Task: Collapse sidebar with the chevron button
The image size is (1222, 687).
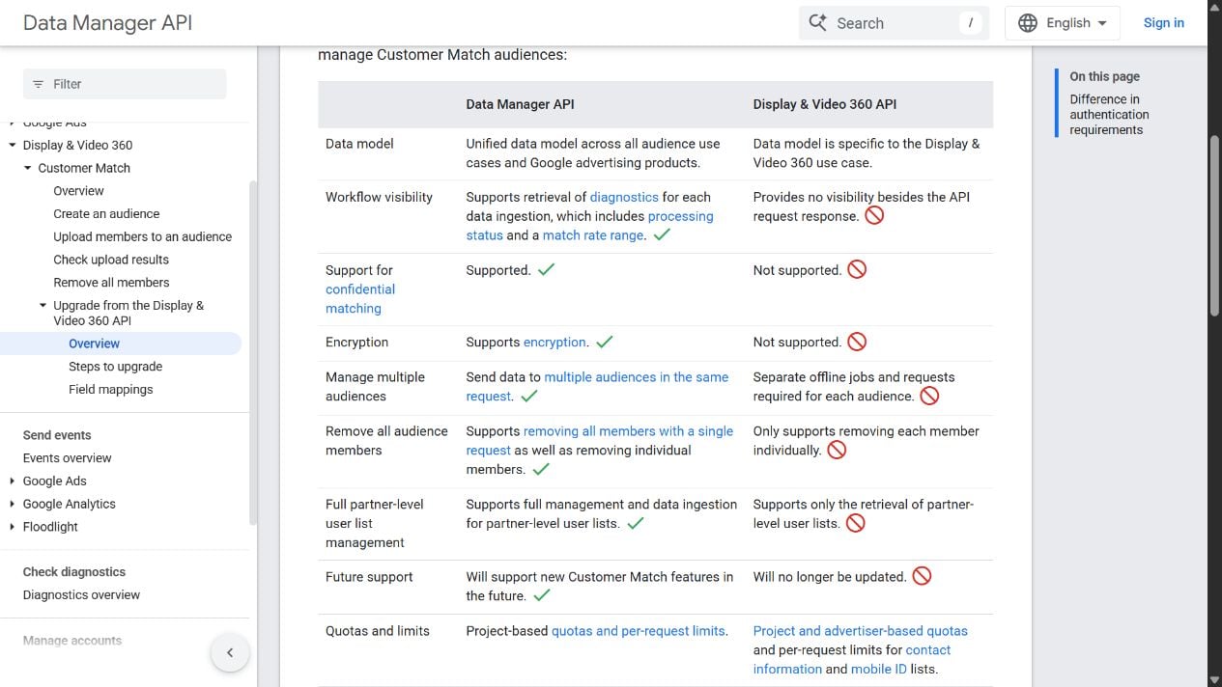Action: pyautogui.click(x=230, y=653)
